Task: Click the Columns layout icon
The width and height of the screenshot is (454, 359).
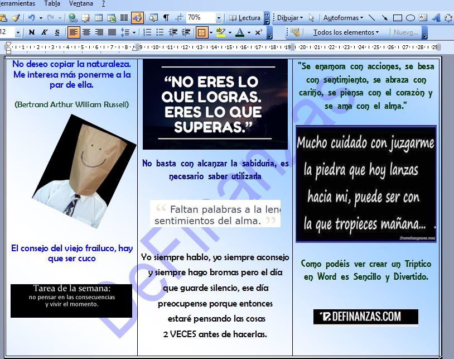Action: coord(124,18)
